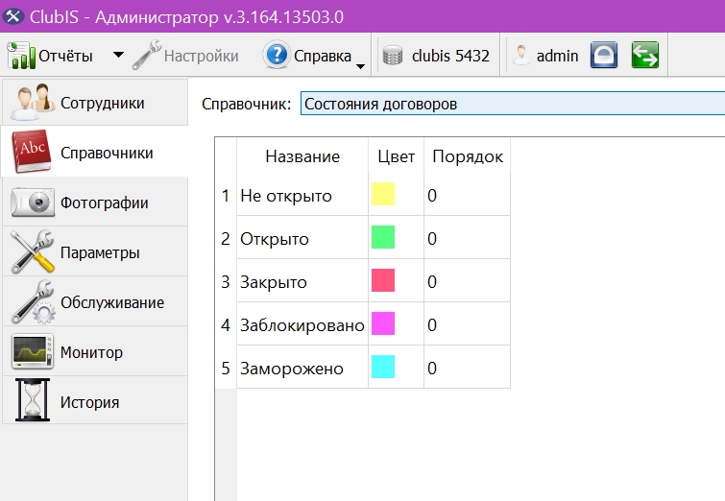Image resolution: width=725 pixels, height=501 pixels.
Task: Select the cell Открыто
Action: 302,238
